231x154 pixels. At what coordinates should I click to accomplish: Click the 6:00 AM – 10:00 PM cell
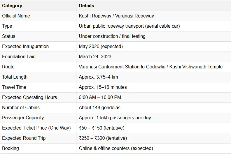[100, 97]
